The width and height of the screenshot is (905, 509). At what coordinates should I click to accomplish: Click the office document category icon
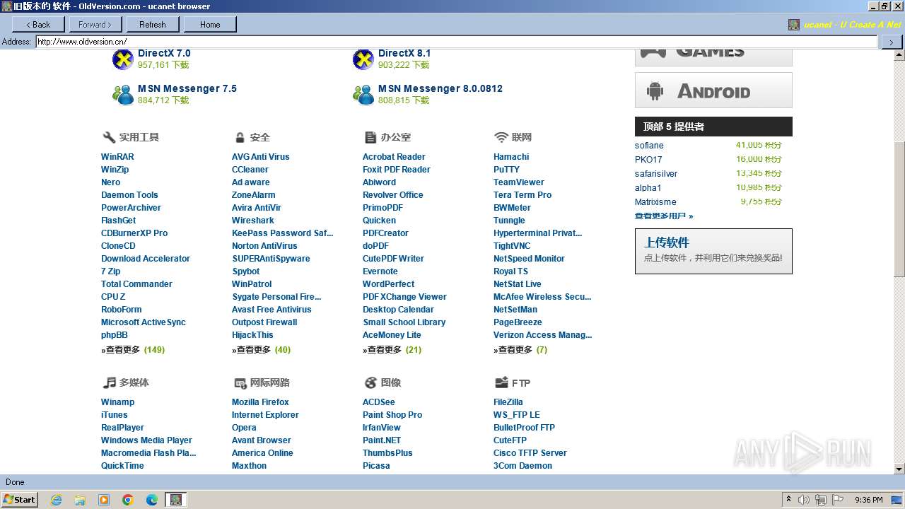(x=370, y=137)
